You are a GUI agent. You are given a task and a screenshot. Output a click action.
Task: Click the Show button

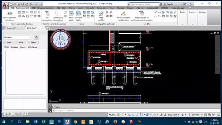(x=9, y=42)
